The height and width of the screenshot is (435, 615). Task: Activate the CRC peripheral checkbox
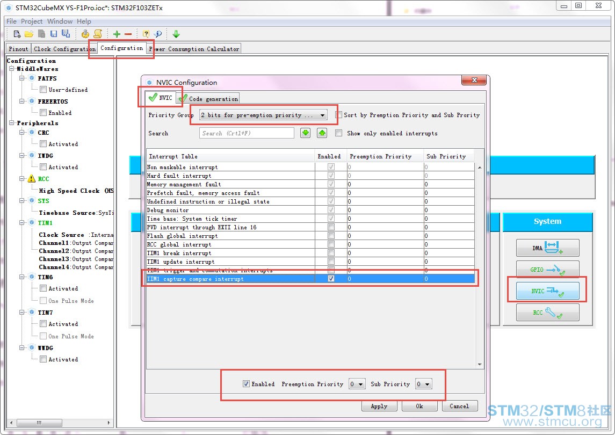[x=43, y=144]
